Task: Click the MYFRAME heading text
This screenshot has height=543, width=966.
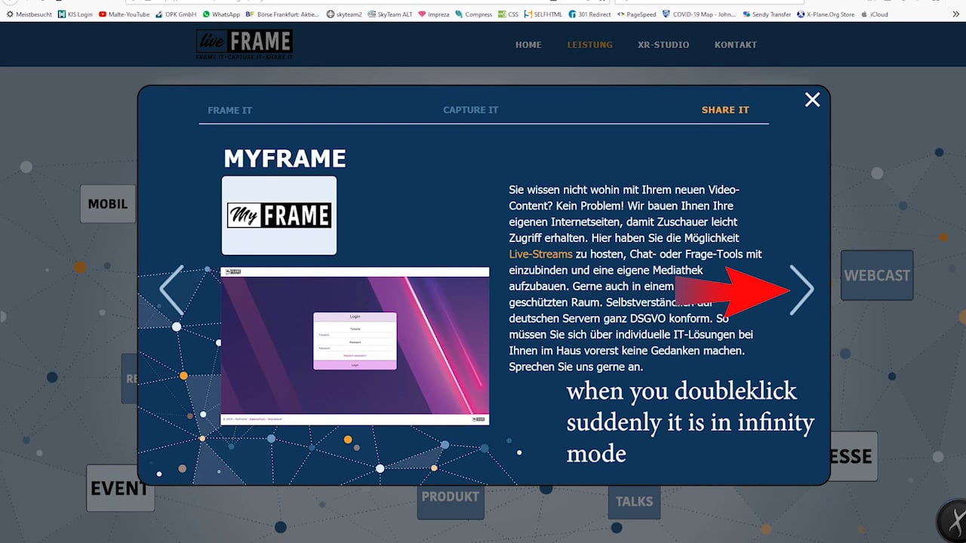Action: coord(285,158)
